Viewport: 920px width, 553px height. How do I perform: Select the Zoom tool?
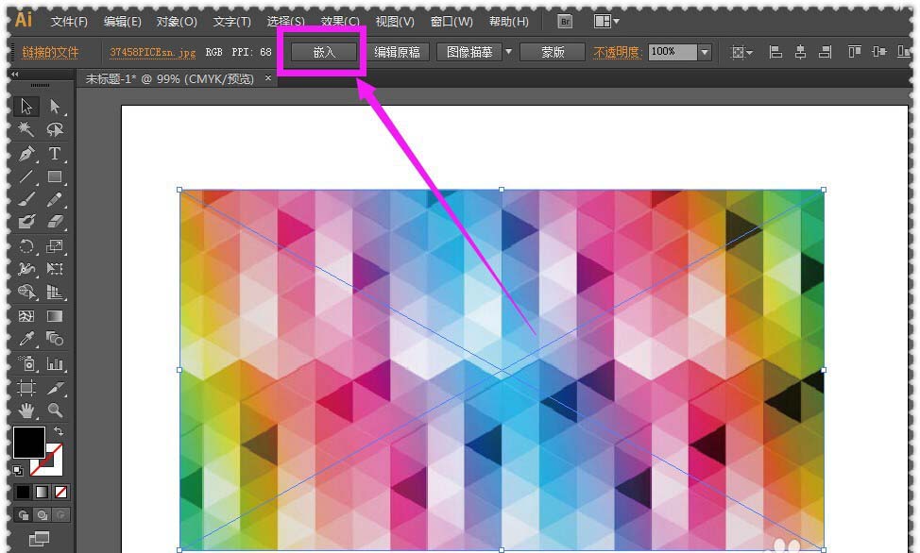click(55, 410)
